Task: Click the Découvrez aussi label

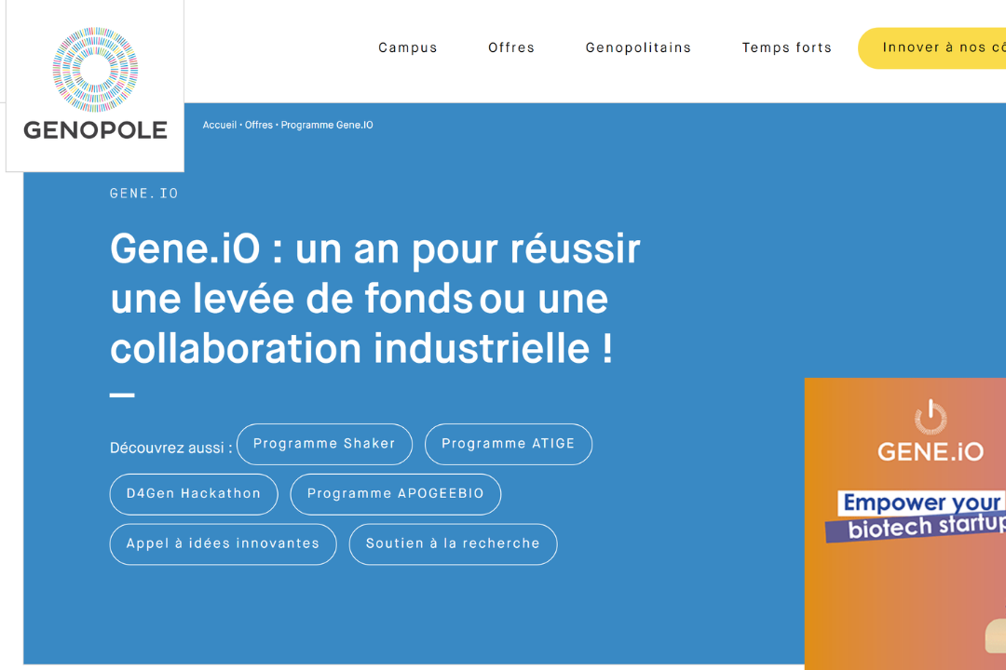Action: click(x=170, y=448)
